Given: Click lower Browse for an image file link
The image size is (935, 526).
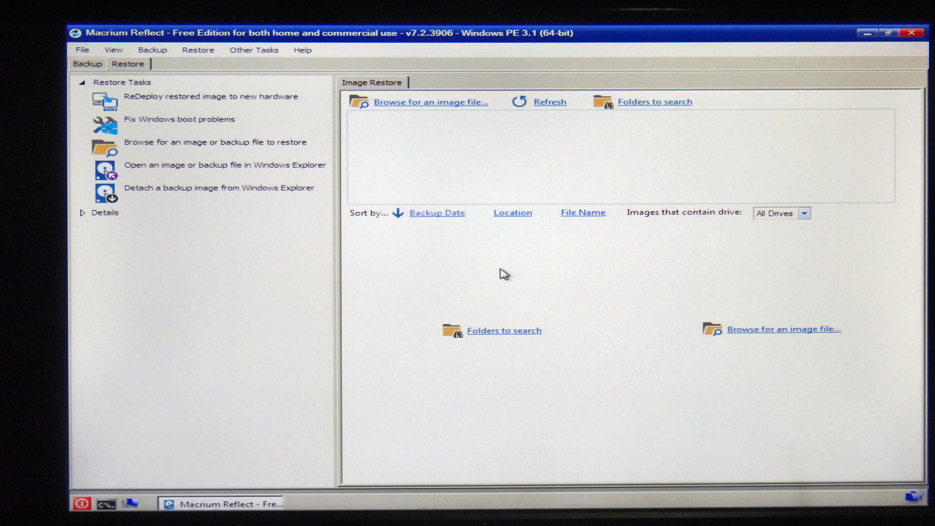Looking at the screenshot, I should pyautogui.click(x=784, y=329).
